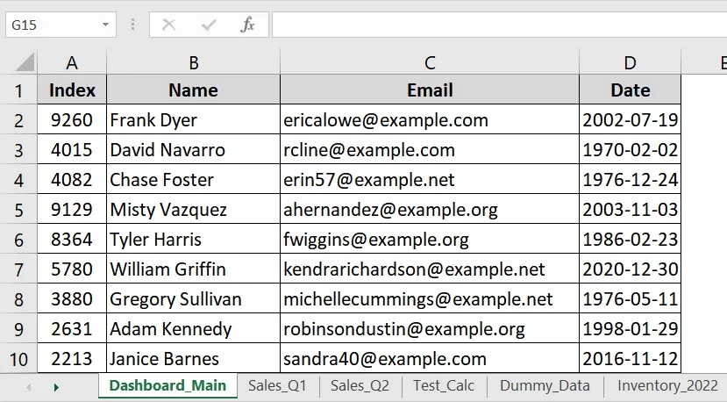Select date cell 1998-01-29
This screenshot has height=402, width=727.
pyautogui.click(x=631, y=328)
